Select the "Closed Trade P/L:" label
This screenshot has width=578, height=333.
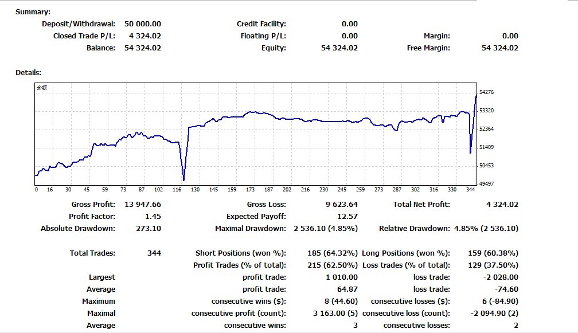coord(84,36)
